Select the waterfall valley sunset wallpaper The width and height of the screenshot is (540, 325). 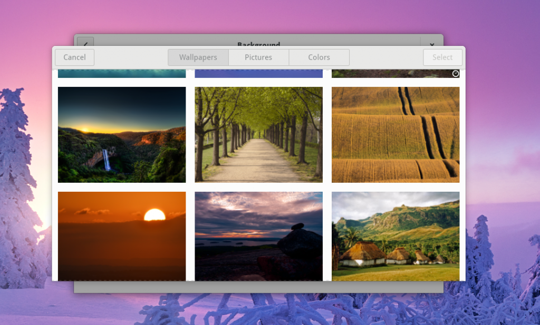pyautogui.click(x=122, y=134)
